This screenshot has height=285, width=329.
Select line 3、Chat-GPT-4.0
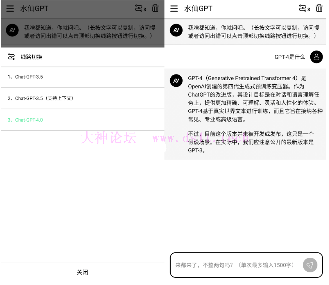[x=83, y=120]
